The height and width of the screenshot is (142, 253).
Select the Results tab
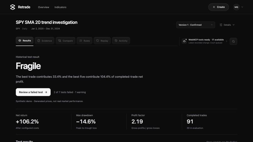click(x=24, y=41)
